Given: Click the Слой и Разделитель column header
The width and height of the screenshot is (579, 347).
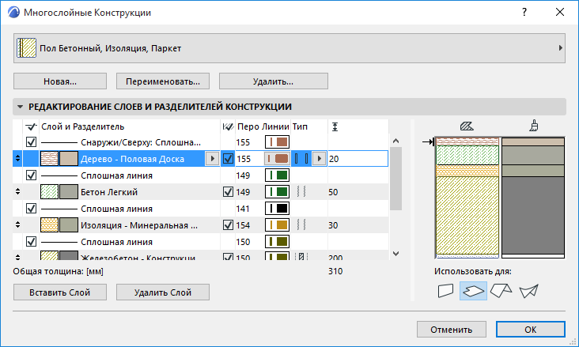Looking at the screenshot, I should pos(83,126).
